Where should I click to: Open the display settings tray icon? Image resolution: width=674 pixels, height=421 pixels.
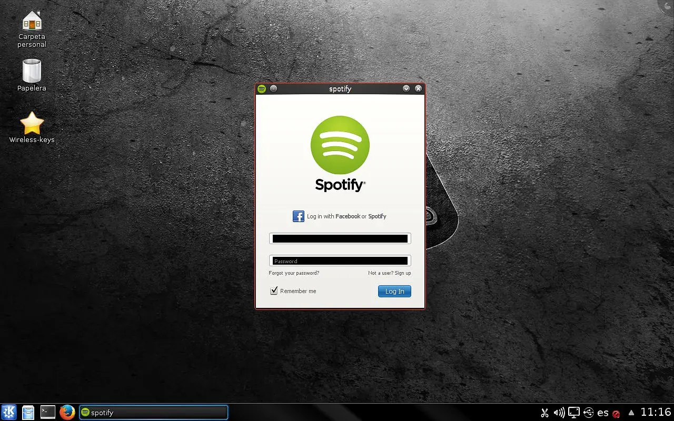coord(574,413)
